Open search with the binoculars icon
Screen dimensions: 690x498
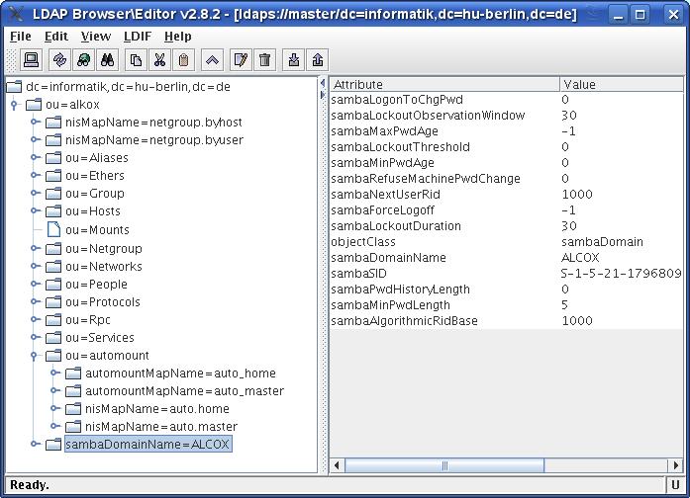click(x=108, y=60)
